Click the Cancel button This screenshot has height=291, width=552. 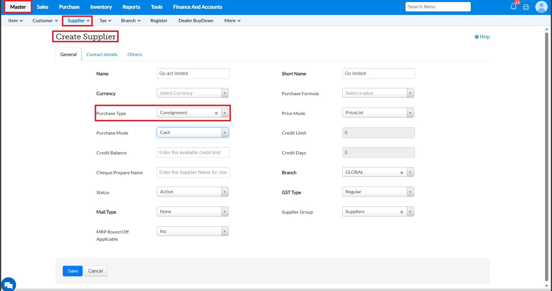[x=95, y=271]
